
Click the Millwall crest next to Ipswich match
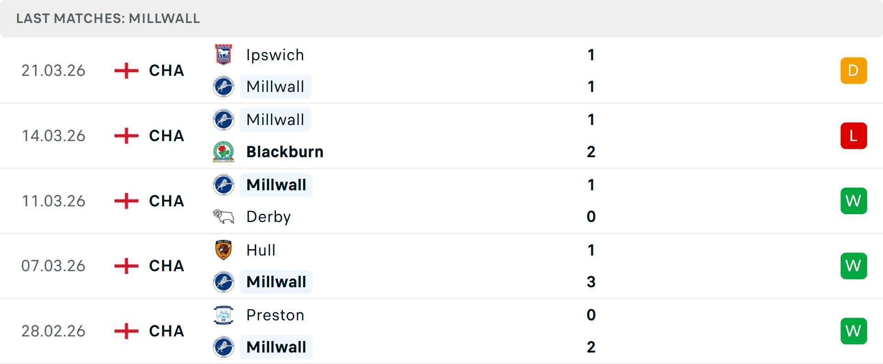point(223,86)
